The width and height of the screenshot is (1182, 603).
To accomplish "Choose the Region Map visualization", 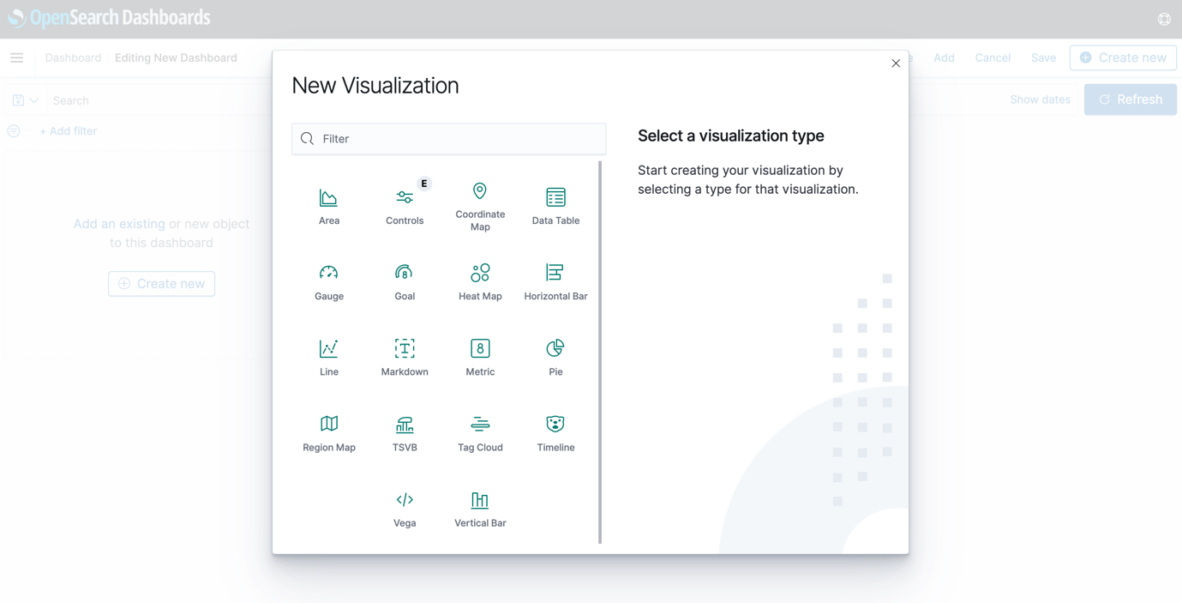I will (329, 433).
